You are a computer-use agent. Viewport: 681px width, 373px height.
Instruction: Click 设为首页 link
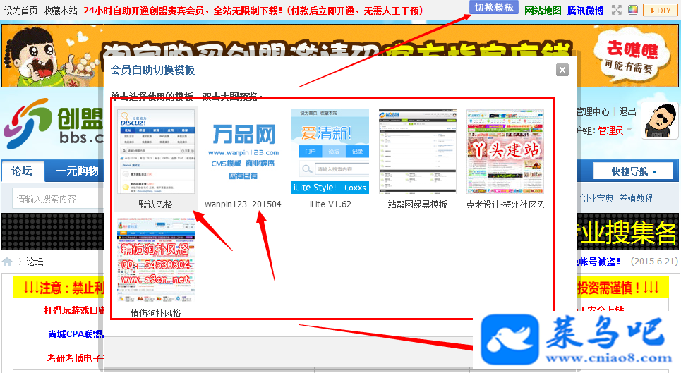click(21, 11)
